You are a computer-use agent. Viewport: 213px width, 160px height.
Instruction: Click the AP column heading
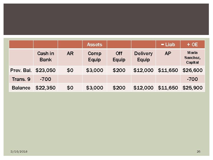168,53
